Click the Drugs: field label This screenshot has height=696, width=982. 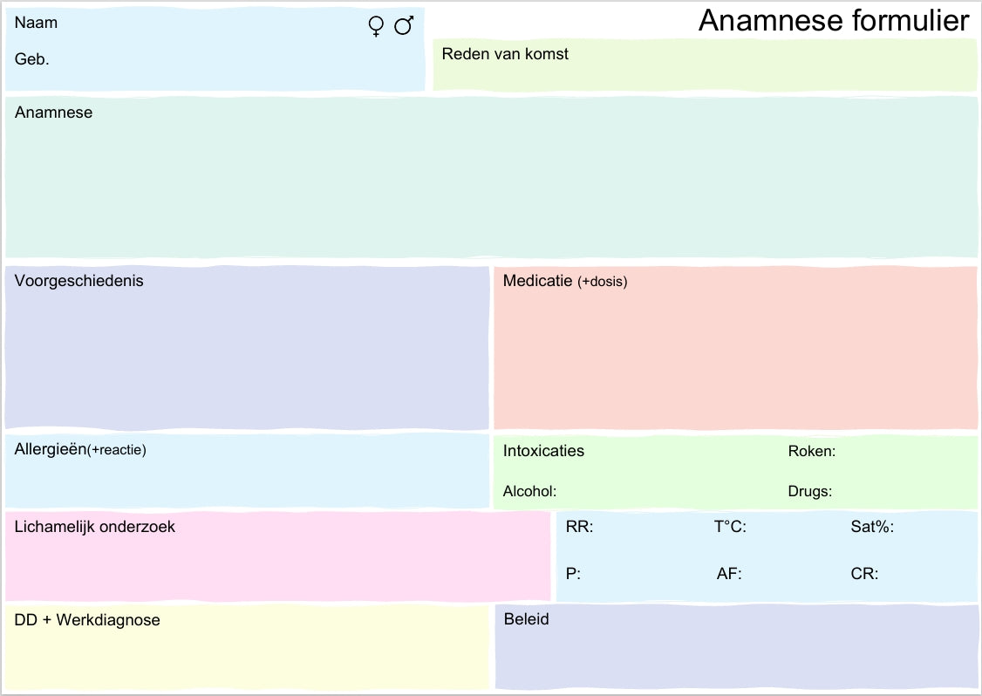(x=810, y=491)
